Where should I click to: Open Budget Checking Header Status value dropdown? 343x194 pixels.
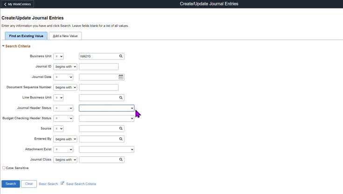pos(107,118)
